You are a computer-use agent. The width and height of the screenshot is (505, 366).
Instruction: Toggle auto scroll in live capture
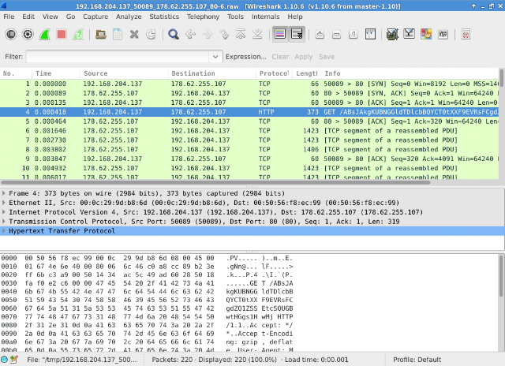pyautogui.click(x=297, y=34)
